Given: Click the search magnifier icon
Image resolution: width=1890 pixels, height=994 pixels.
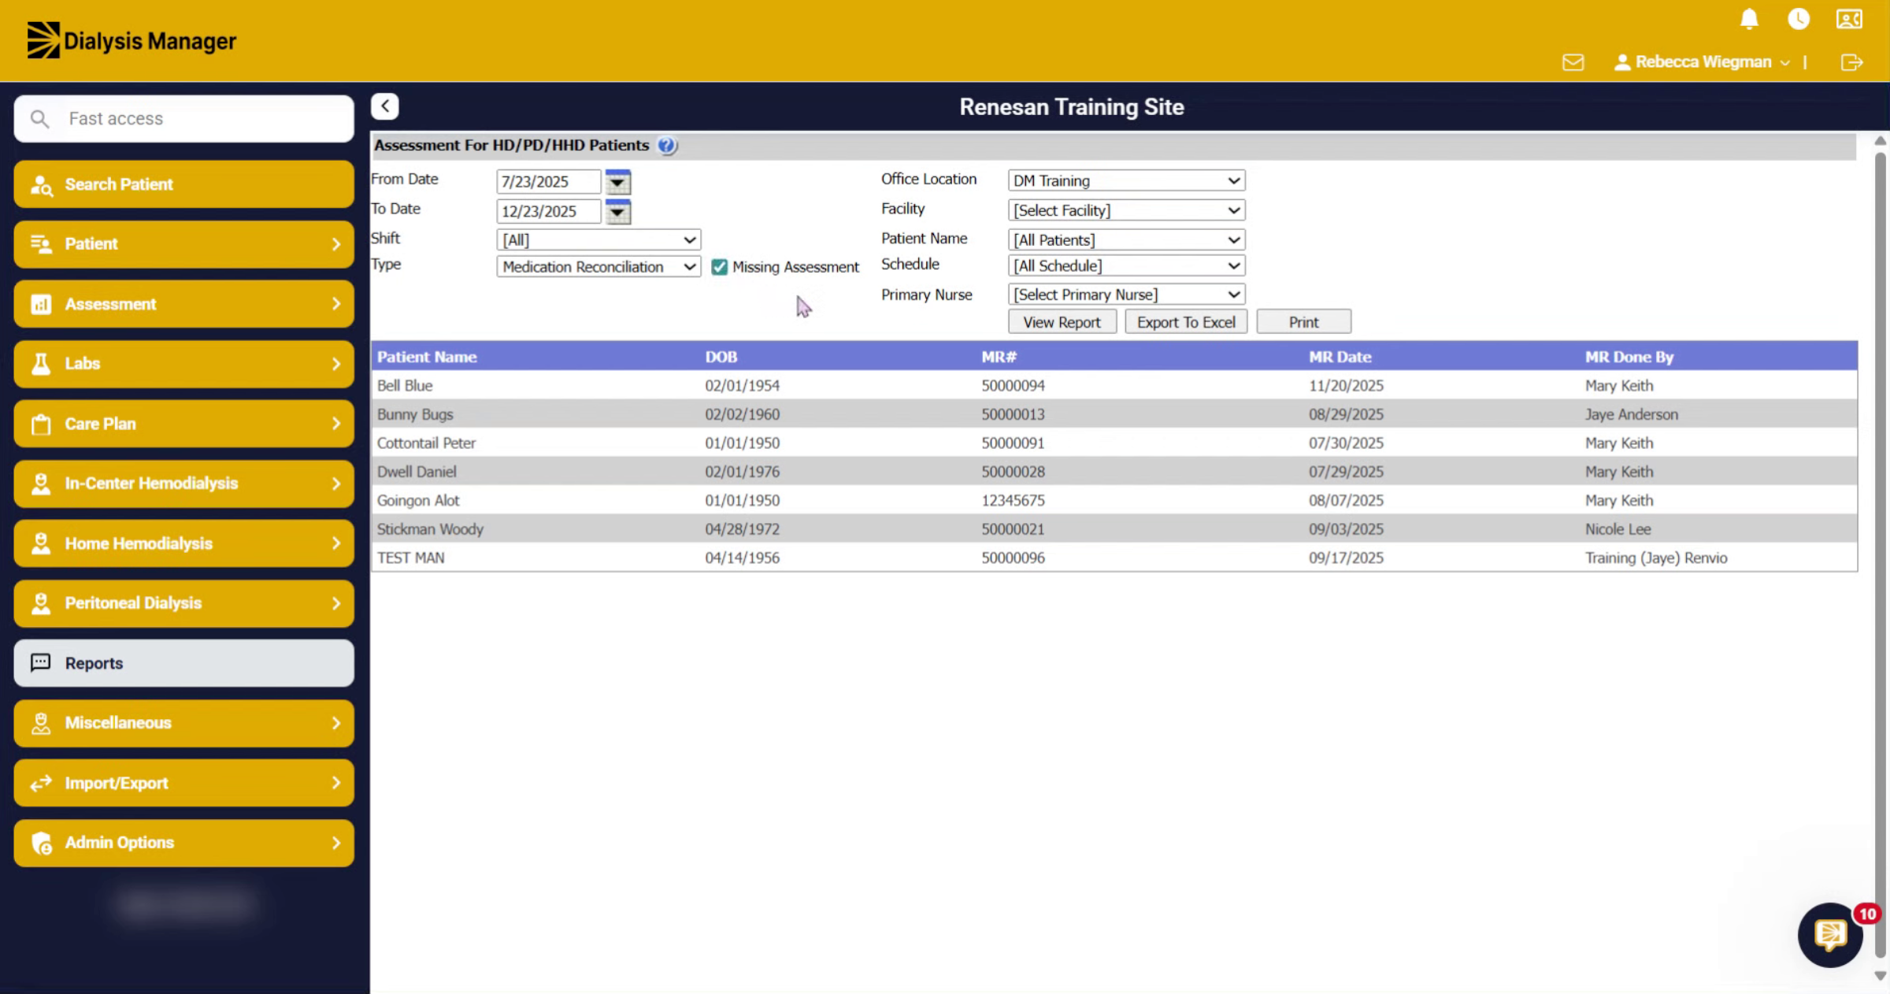Looking at the screenshot, I should click(x=39, y=119).
